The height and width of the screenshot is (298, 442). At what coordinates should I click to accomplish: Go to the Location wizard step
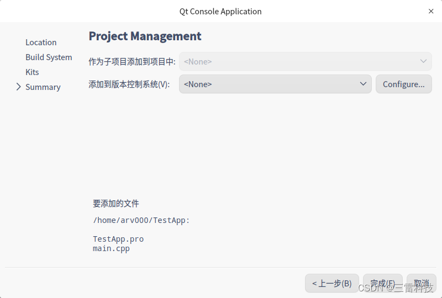coord(41,42)
